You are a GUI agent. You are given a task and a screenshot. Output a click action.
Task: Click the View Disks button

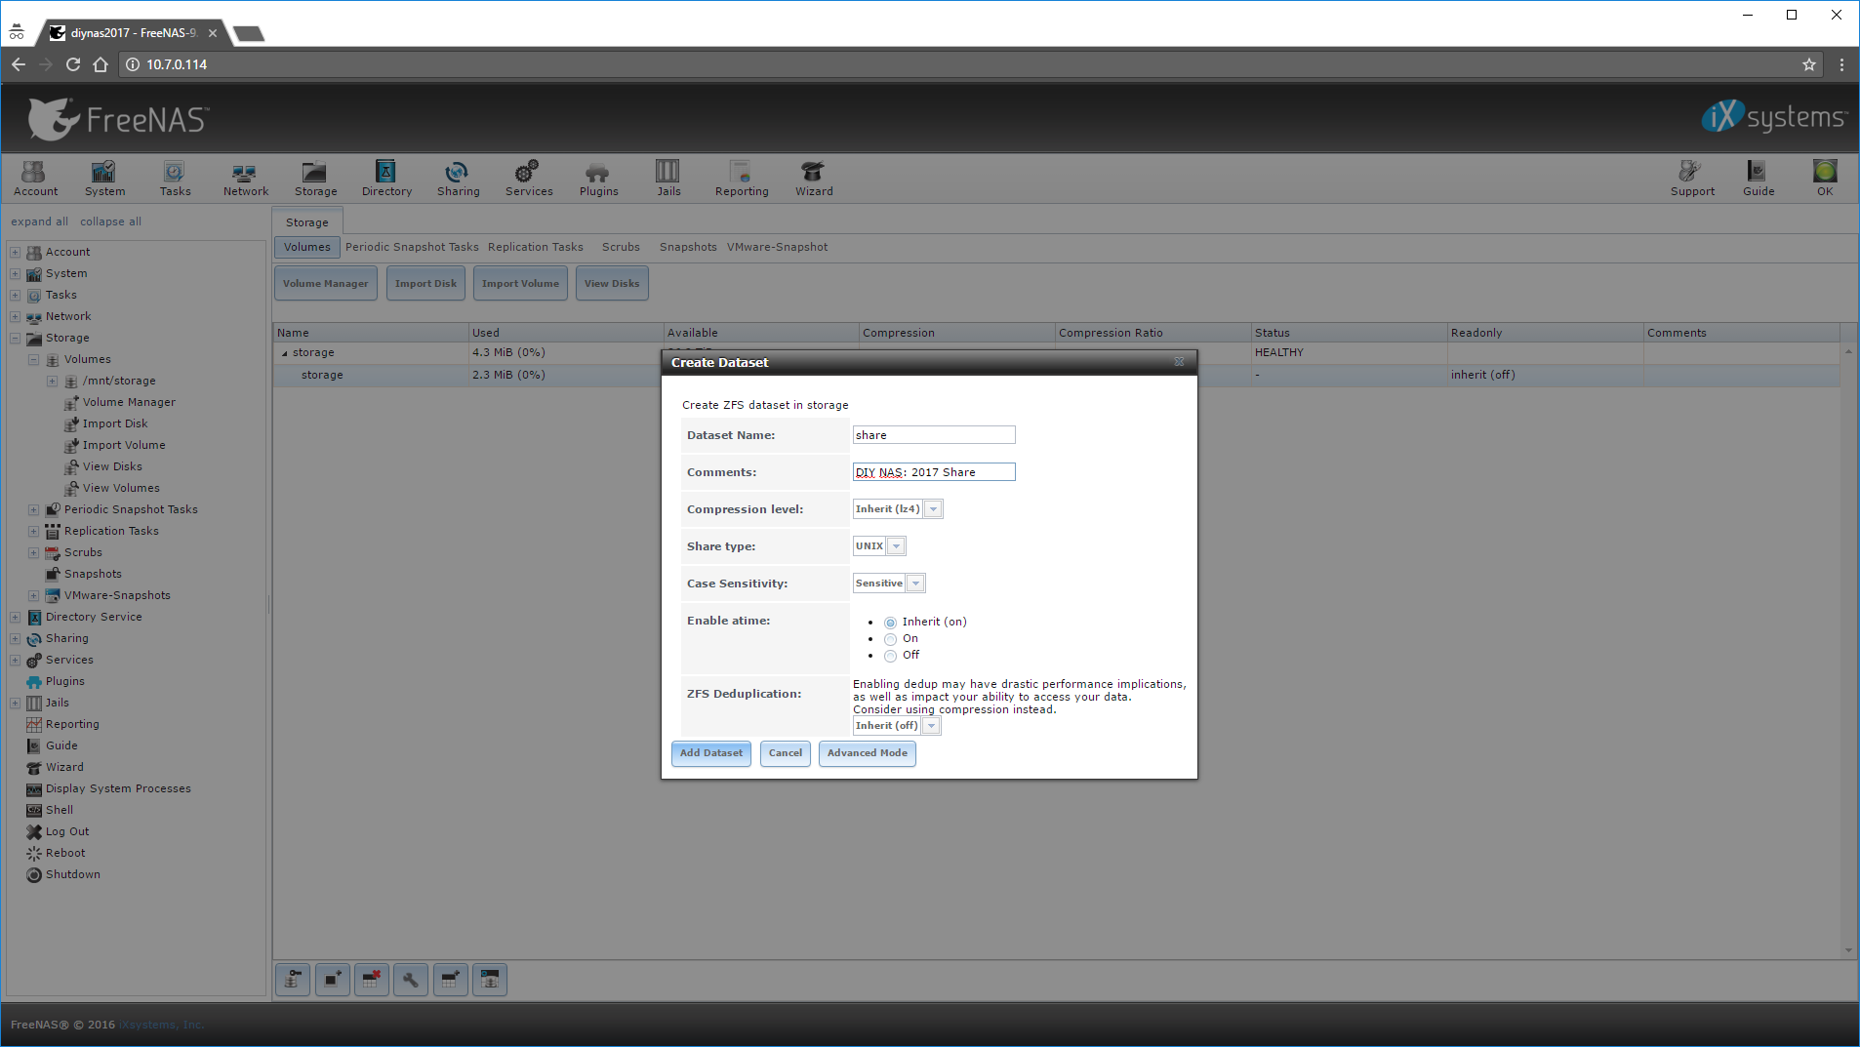tap(612, 284)
